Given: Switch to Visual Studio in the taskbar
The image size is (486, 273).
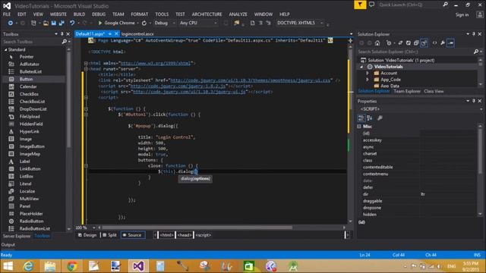Looking at the screenshot, I should tap(138, 266).
